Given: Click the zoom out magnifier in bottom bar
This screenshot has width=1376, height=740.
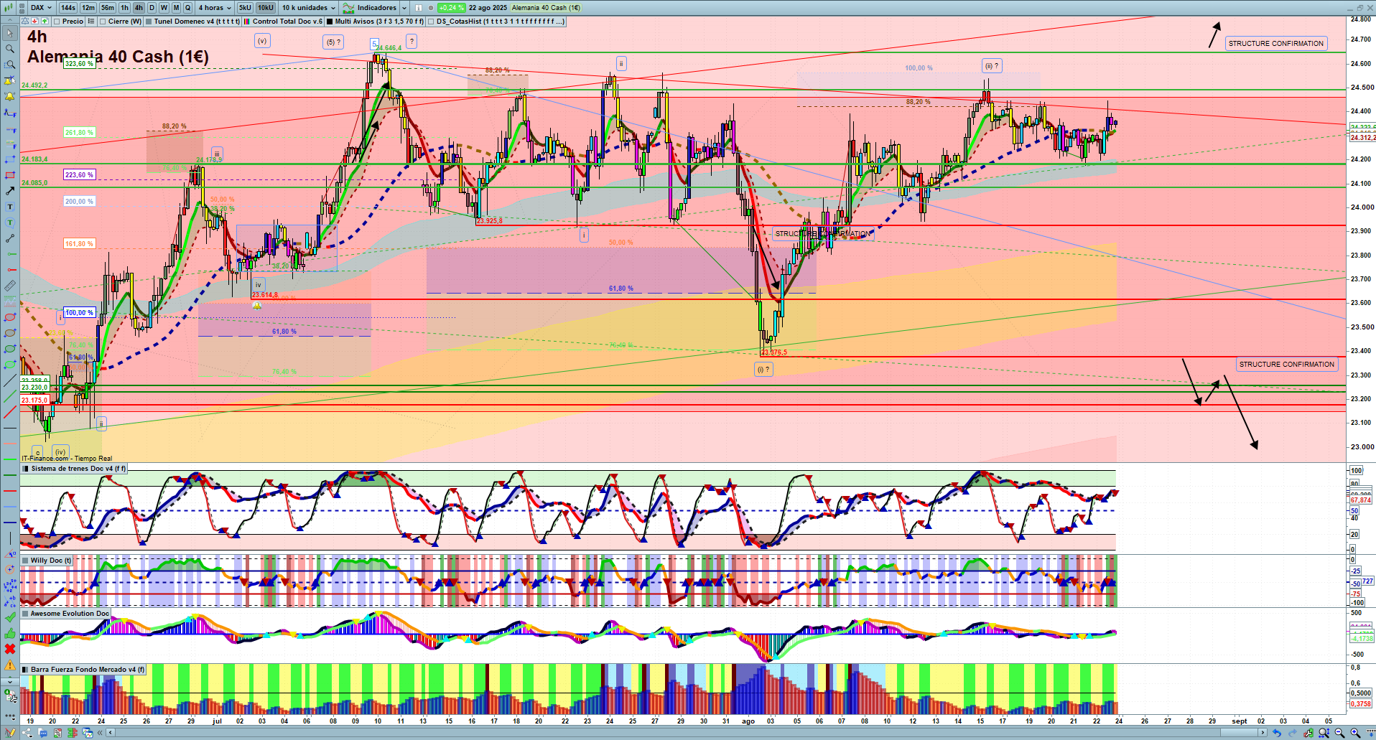Looking at the screenshot, I should [1339, 733].
